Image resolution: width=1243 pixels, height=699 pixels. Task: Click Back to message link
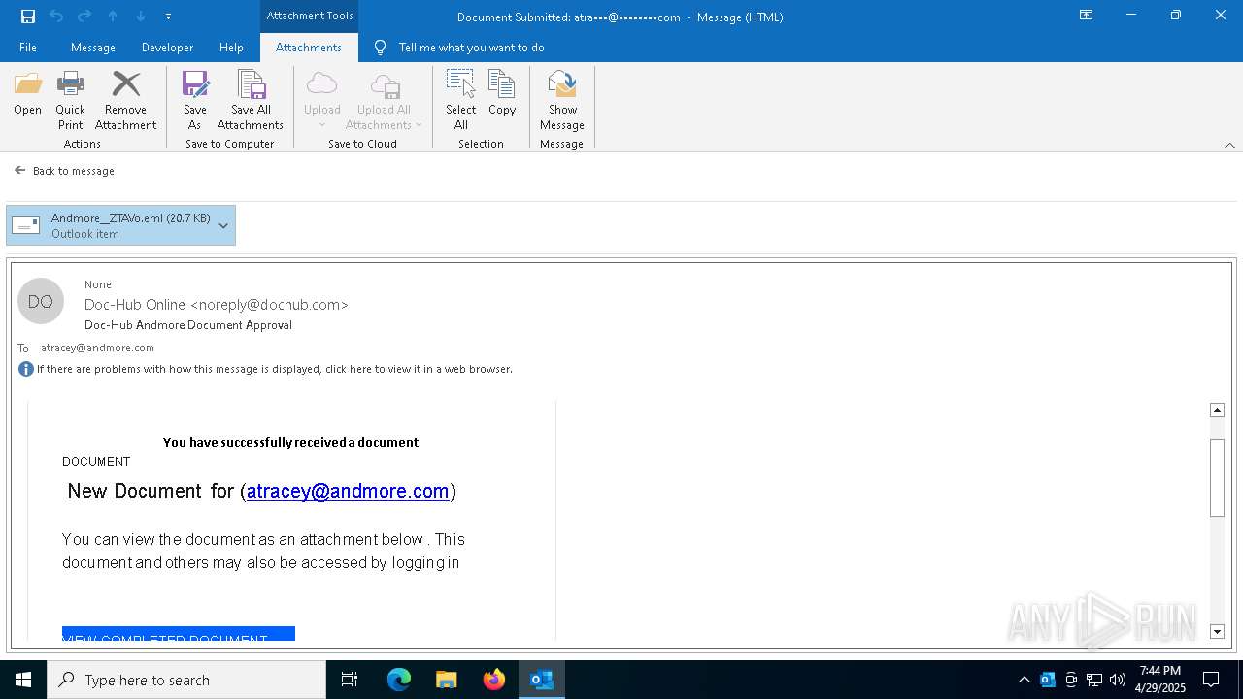(x=65, y=171)
